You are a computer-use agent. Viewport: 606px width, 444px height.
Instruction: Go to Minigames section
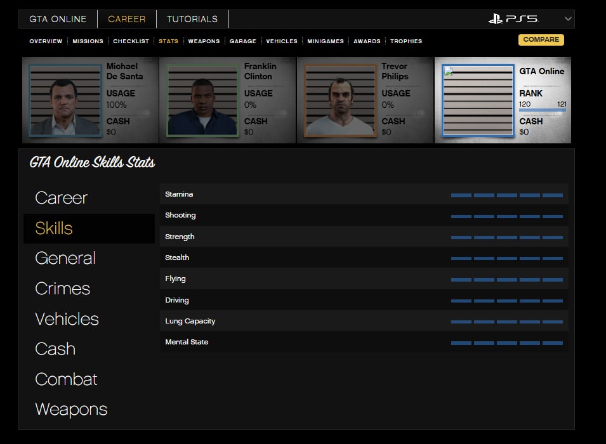coord(326,41)
